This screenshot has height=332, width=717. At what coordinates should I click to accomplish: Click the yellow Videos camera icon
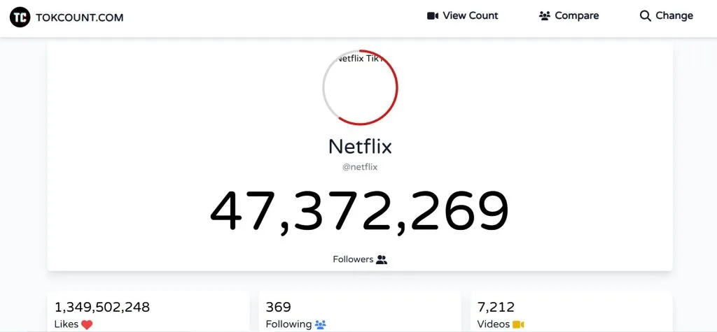pos(518,324)
